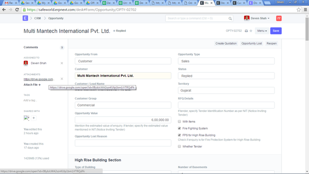The width and height of the screenshot is (309, 174).
Task: Go to CRM breadcrumb
Action: 38,18
